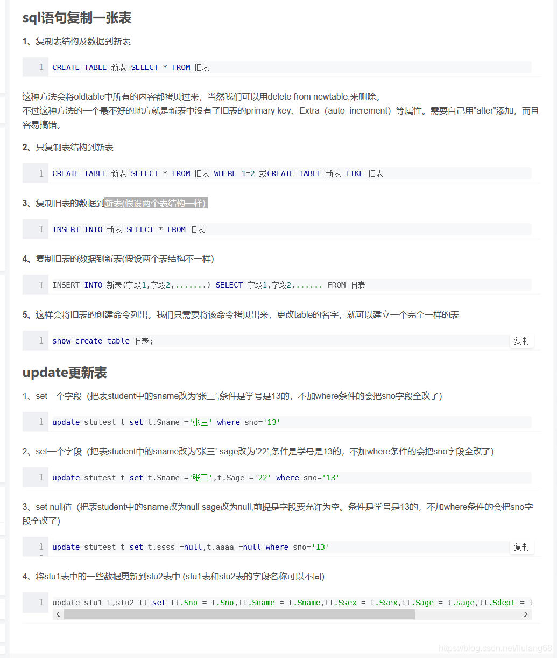
Task: Click the 复制 button beside 'show create table' code
Action: point(521,340)
